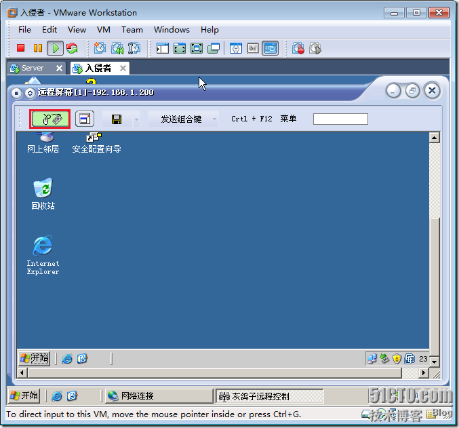Click the remote screen window up-down arrow icon

tap(30, 93)
